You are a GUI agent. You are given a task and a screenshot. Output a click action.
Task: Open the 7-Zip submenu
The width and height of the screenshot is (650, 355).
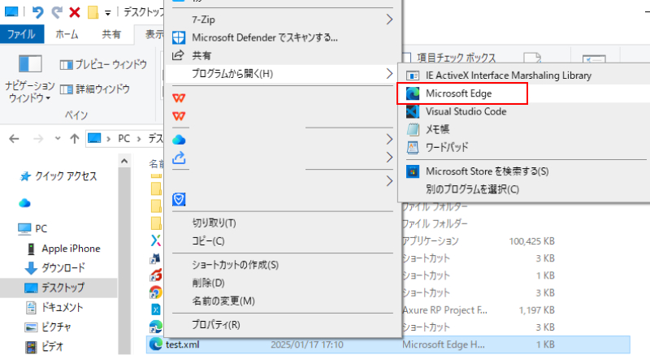(283, 19)
